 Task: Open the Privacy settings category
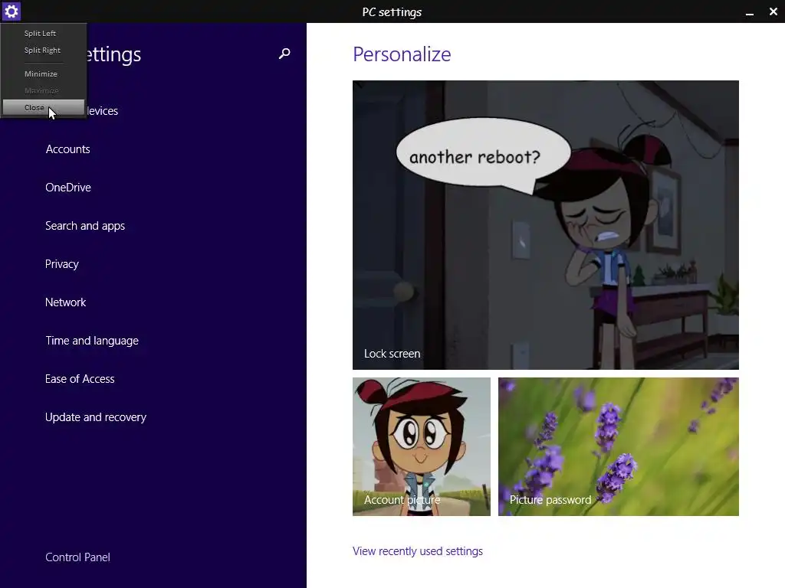61,264
